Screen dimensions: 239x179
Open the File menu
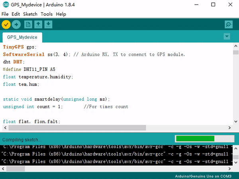[x=5, y=14]
